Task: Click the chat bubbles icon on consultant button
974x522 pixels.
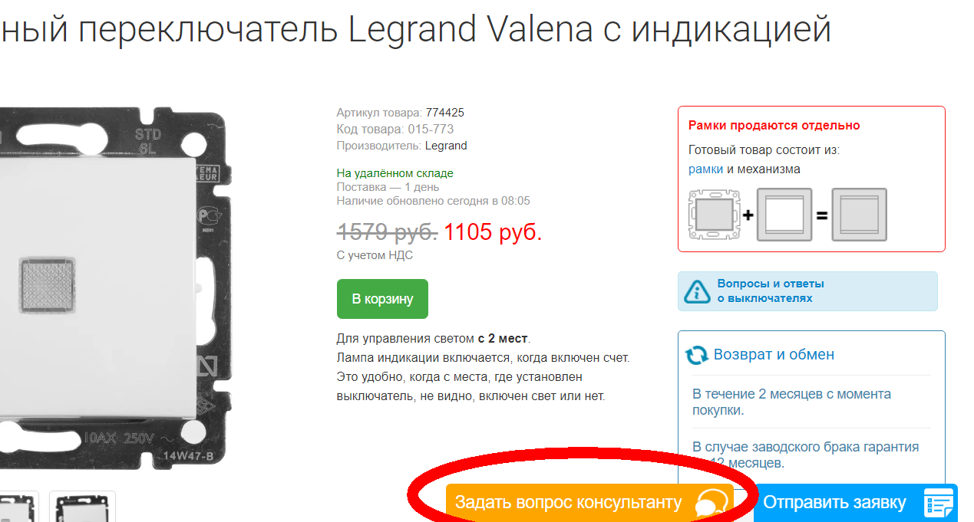Action: [x=711, y=504]
